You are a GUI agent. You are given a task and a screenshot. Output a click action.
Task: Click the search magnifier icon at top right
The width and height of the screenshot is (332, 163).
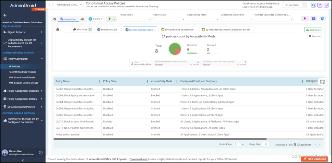click(x=314, y=5)
